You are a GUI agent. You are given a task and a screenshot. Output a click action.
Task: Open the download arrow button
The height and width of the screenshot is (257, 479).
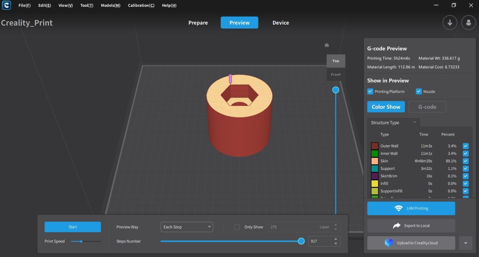tap(450, 22)
